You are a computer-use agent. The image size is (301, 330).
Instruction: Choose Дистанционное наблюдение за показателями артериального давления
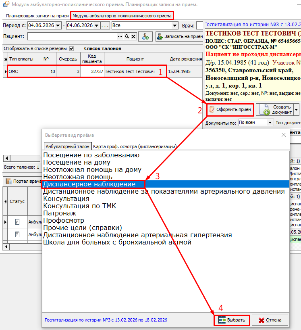click(164, 192)
